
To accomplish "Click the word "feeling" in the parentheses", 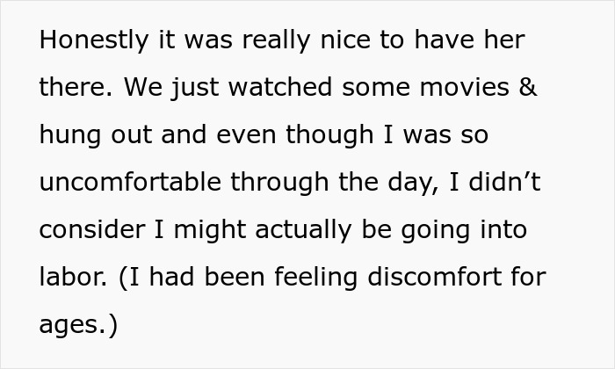I will click(x=312, y=278).
